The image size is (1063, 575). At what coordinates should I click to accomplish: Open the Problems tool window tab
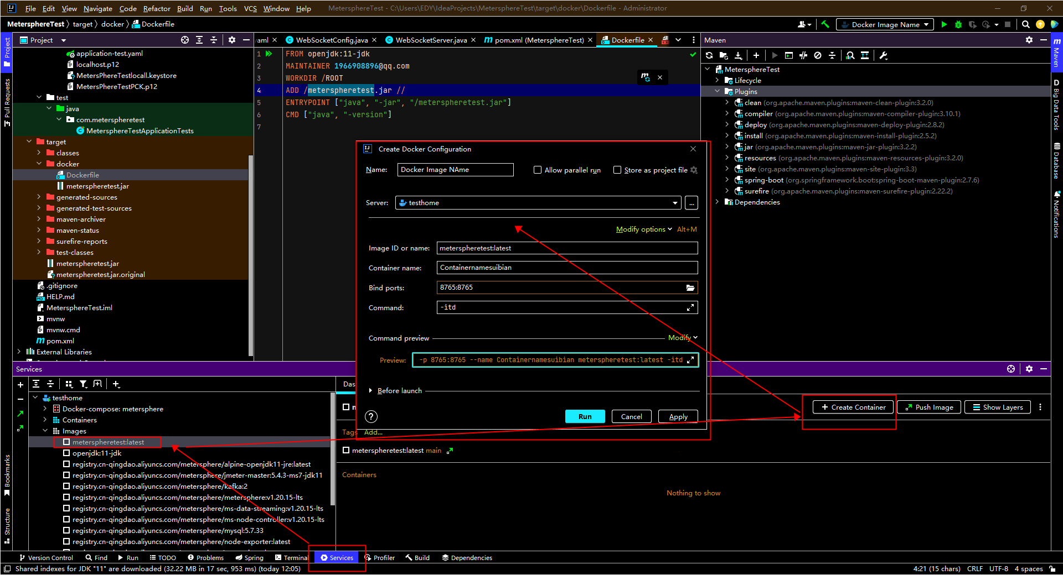205,557
